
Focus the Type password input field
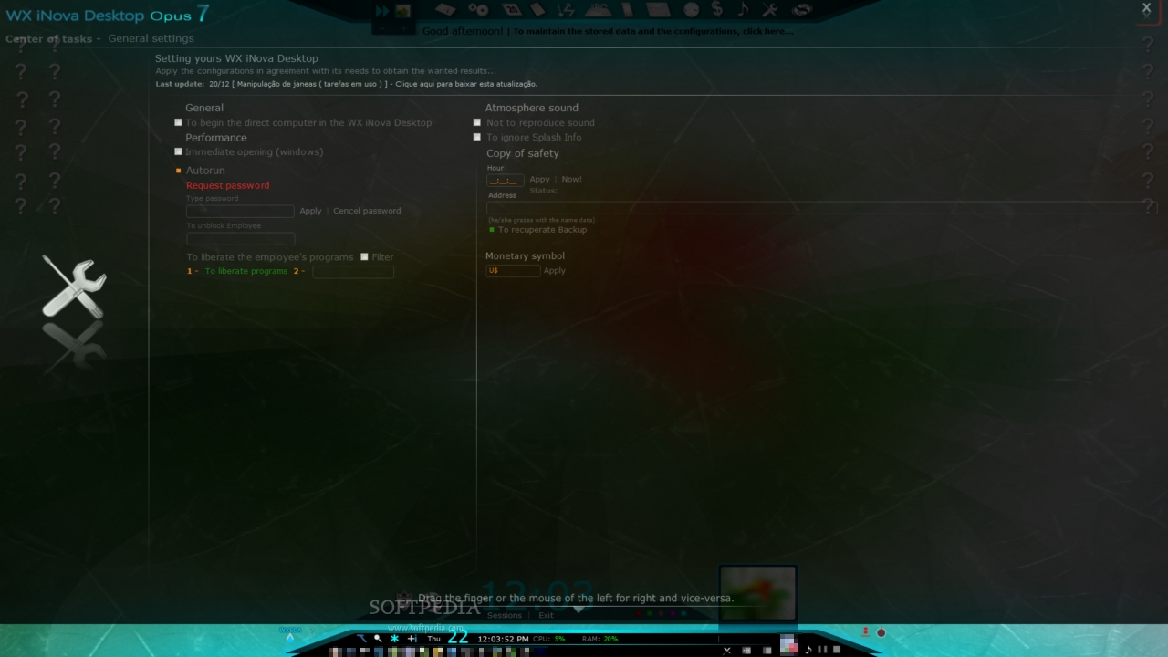[240, 212]
